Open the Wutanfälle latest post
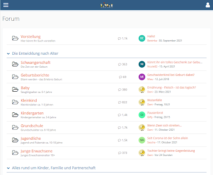213x175 pixels. tap(155, 100)
